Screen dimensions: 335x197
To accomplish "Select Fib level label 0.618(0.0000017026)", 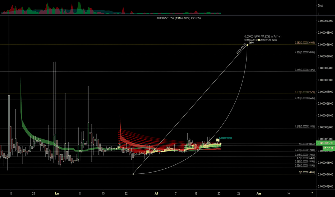I will point(305,155).
